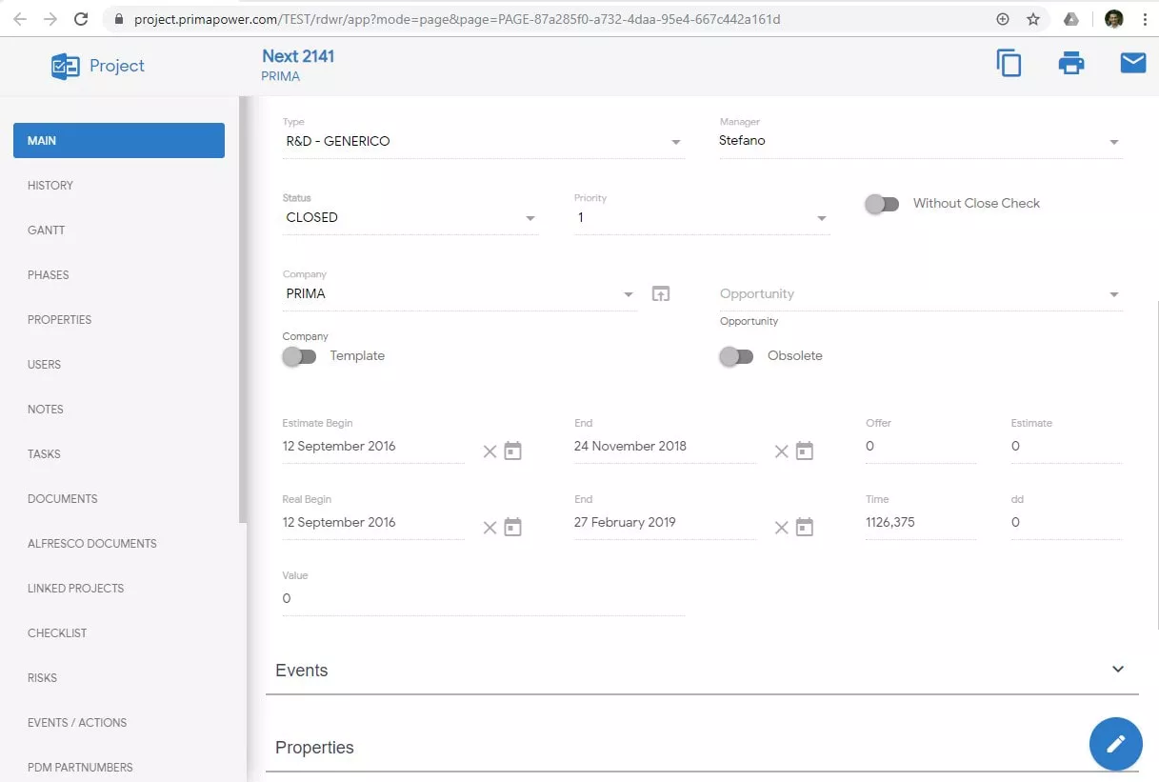Expand the Properties section

click(702, 748)
